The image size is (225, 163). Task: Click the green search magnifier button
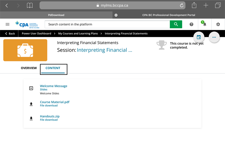tap(176, 24)
